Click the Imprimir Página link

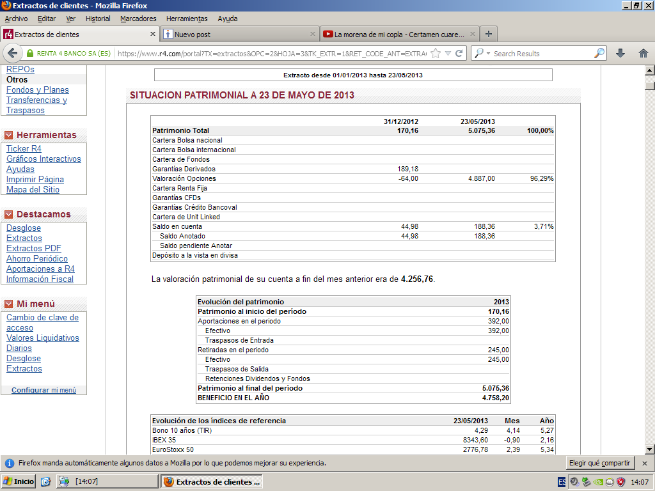coord(35,180)
